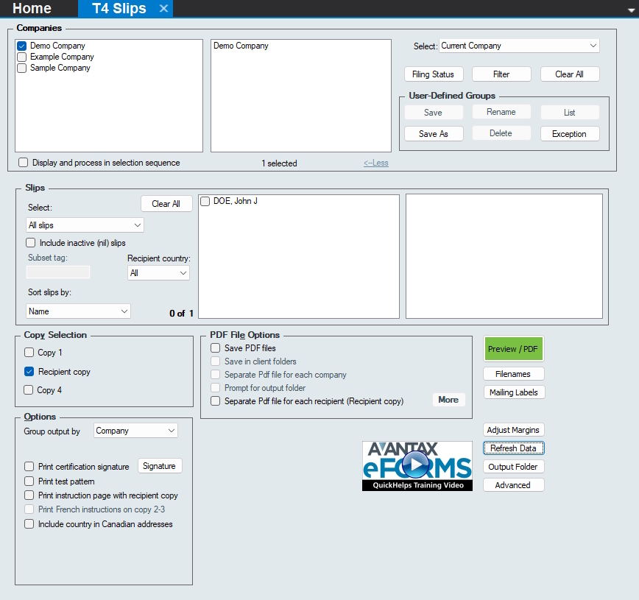The width and height of the screenshot is (639, 600).
Task: Click the Refresh Data button
Action: tap(513, 448)
